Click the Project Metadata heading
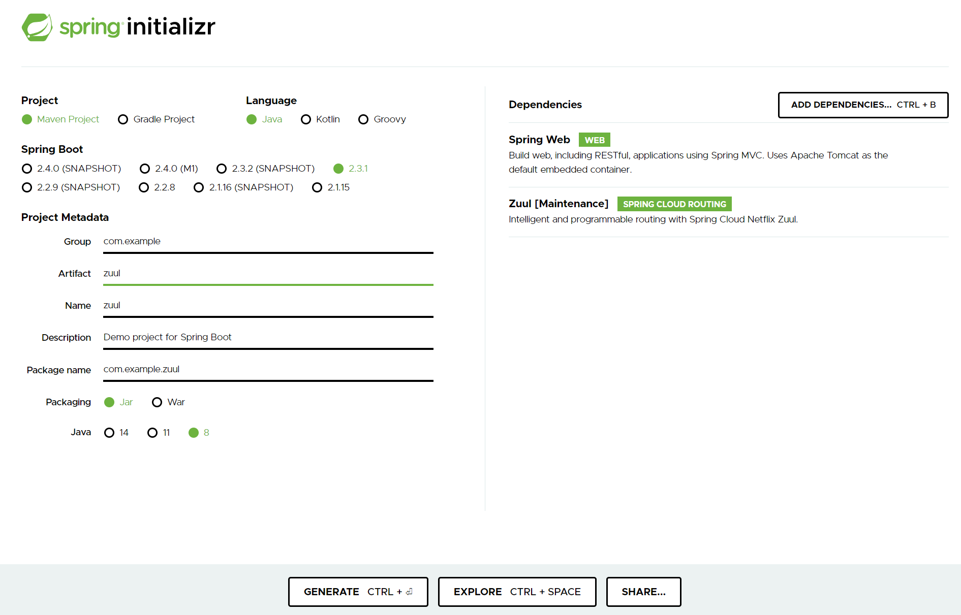Screen dimensions: 961x615 (65, 217)
